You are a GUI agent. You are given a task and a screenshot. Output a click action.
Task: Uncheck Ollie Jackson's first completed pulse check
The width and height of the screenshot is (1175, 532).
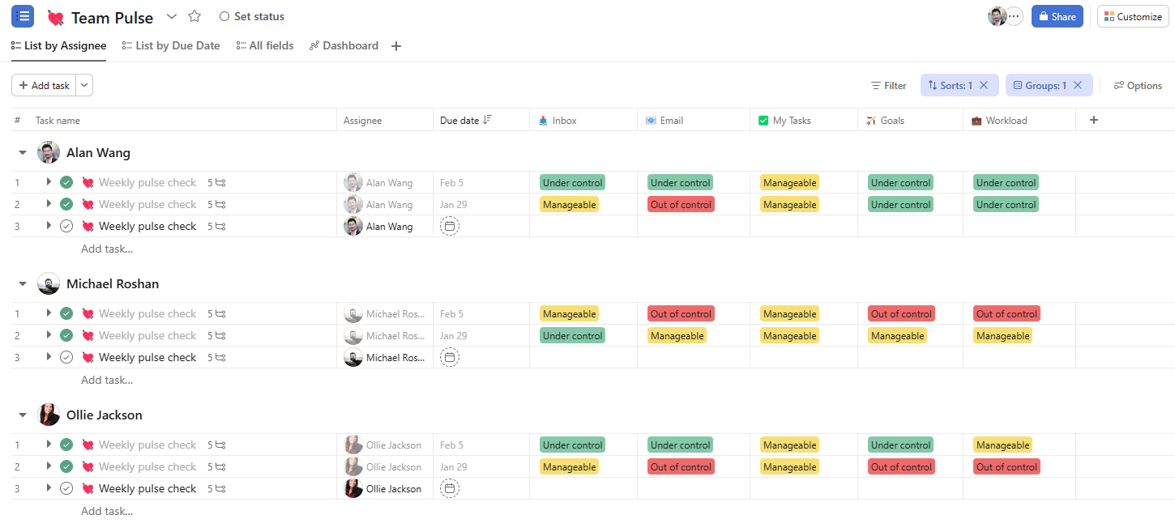(66, 445)
